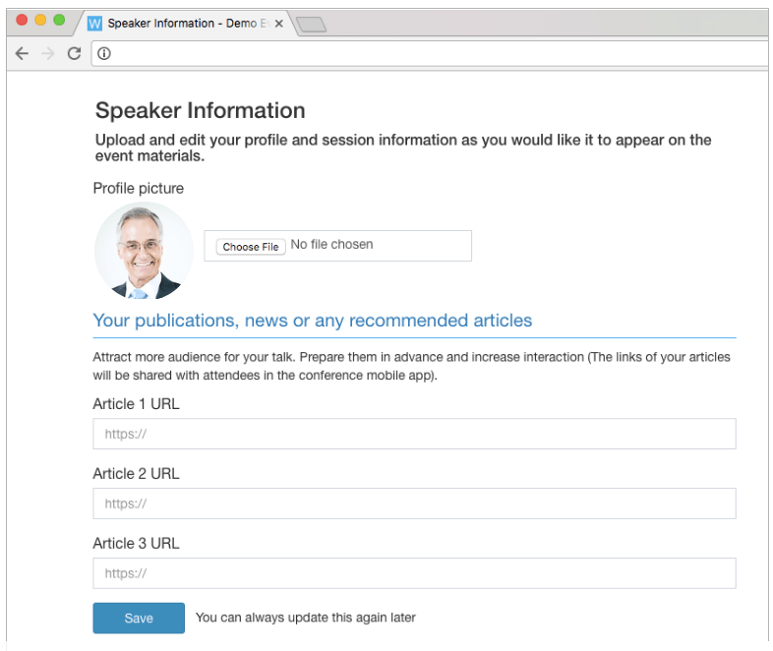Click the 'Your publications, news' section heading

coord(312,321)
